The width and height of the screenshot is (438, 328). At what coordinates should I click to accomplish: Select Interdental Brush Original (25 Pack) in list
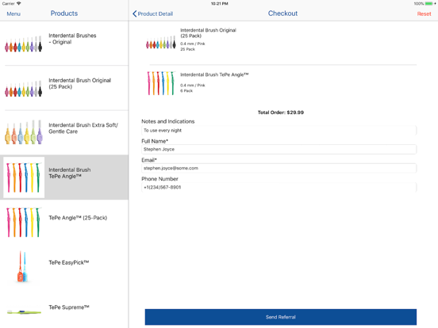pyautogui.click(x=64, y=88)
